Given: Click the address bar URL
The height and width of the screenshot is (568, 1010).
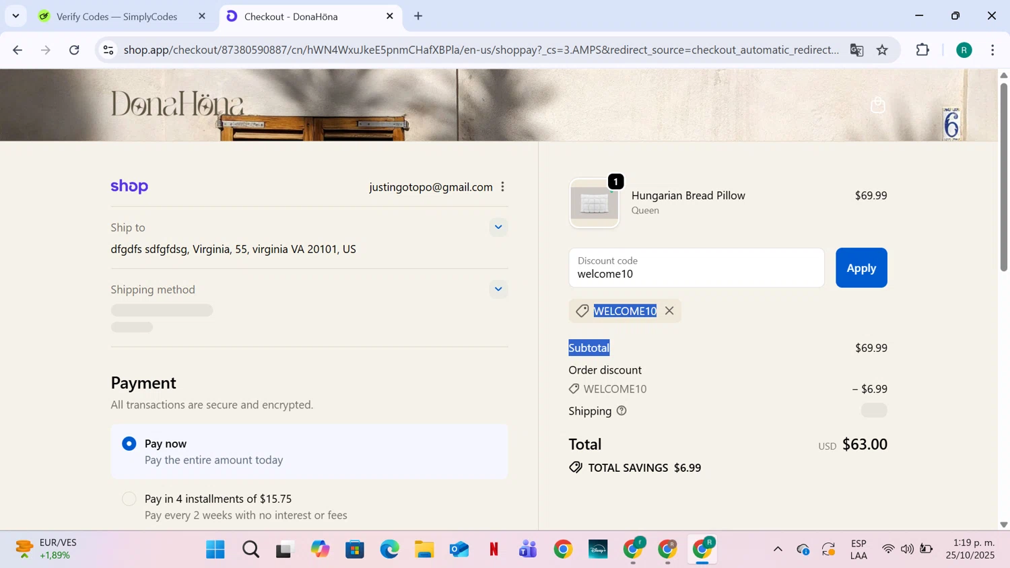Looking at the screenshot, I should [481, 50].
